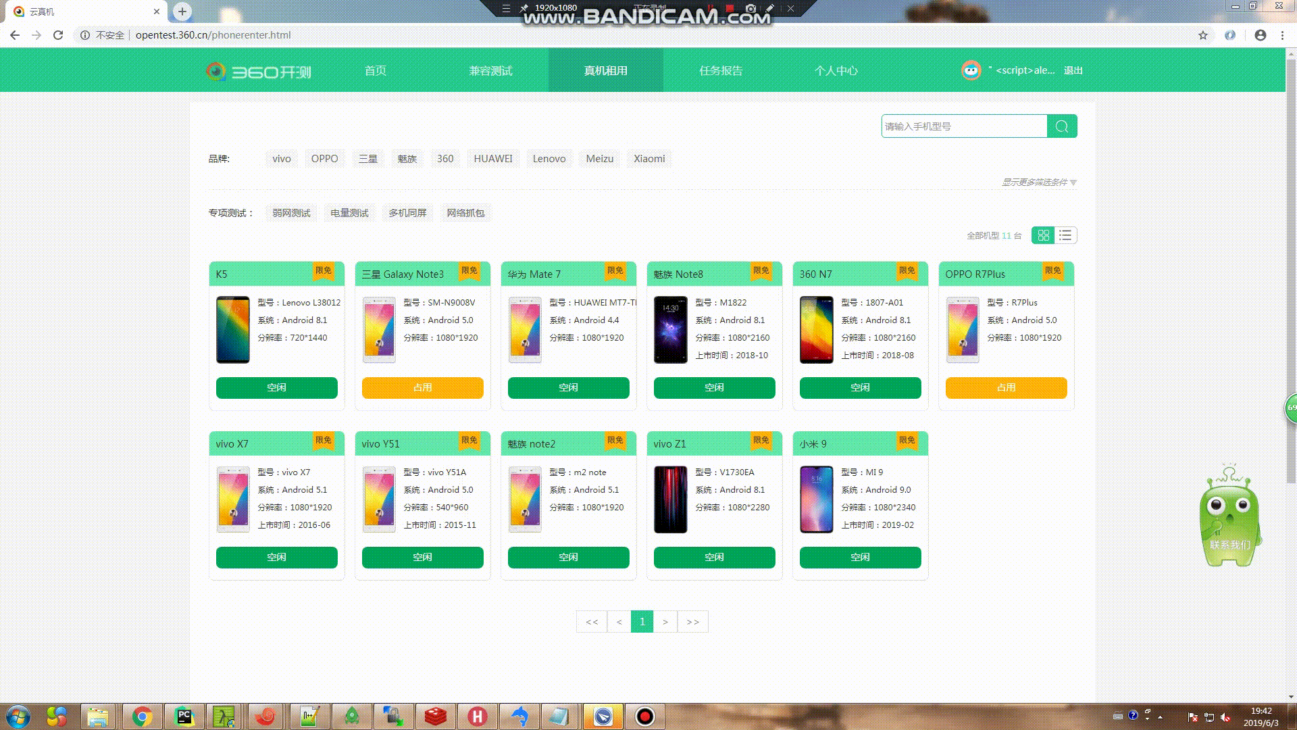The image size is (1297, 730).
Task: Expand 显示更多筛选条件 filter options
Action: (x=1038, y=182)
